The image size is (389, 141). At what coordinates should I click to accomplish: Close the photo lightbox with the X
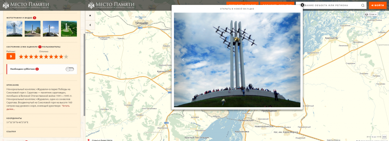point(302,5)
